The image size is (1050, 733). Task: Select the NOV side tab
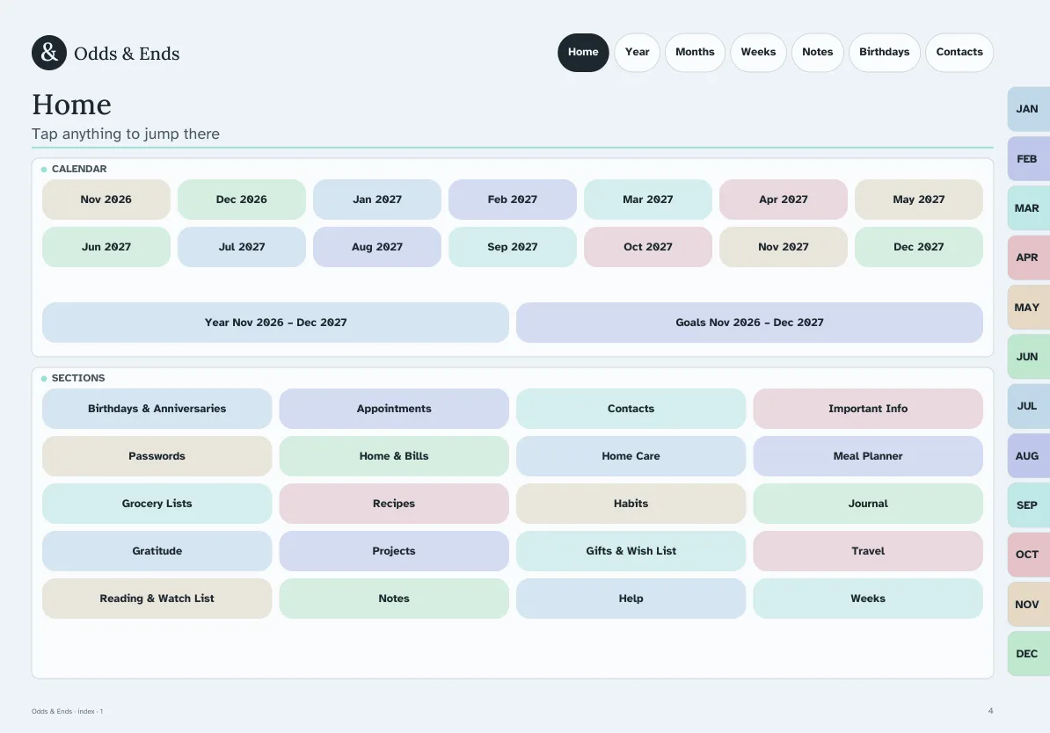1029,605
